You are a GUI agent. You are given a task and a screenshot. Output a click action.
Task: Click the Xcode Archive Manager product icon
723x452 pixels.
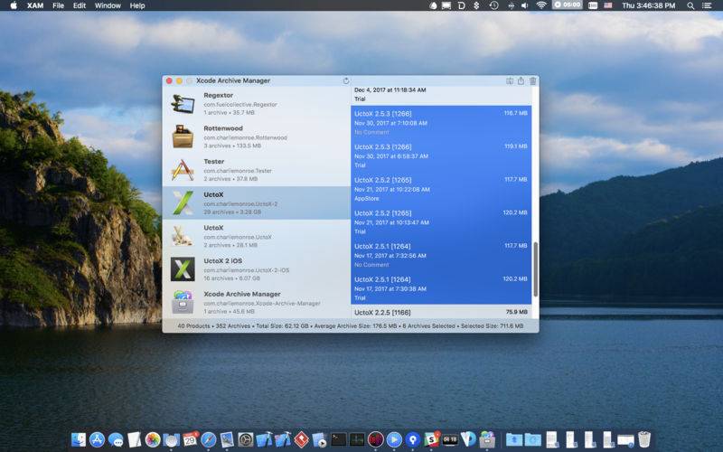click(183, 302)
